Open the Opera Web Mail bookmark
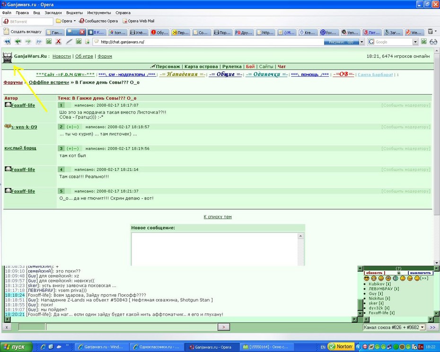Viewport: 440px width, 352px height. 139,21
